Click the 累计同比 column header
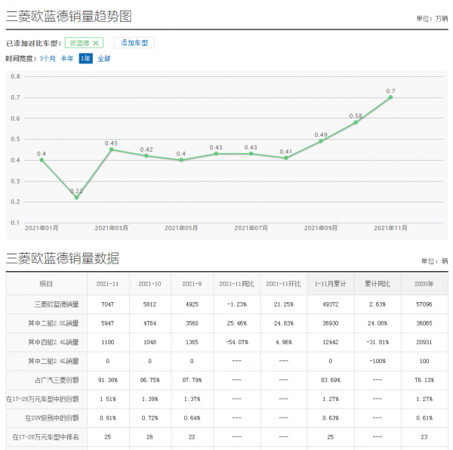Image resolution: width=453 pixels, height=450 pixels. click(x=377, y=284)
